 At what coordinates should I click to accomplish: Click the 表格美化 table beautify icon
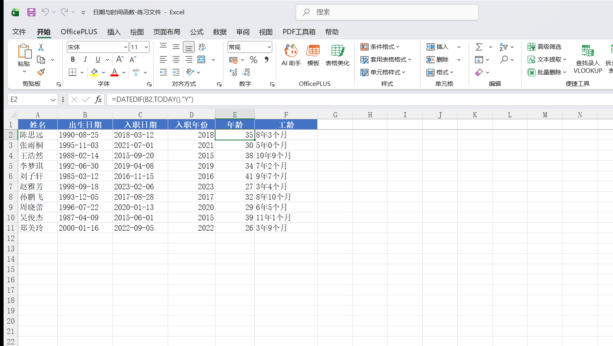point(338,55)
